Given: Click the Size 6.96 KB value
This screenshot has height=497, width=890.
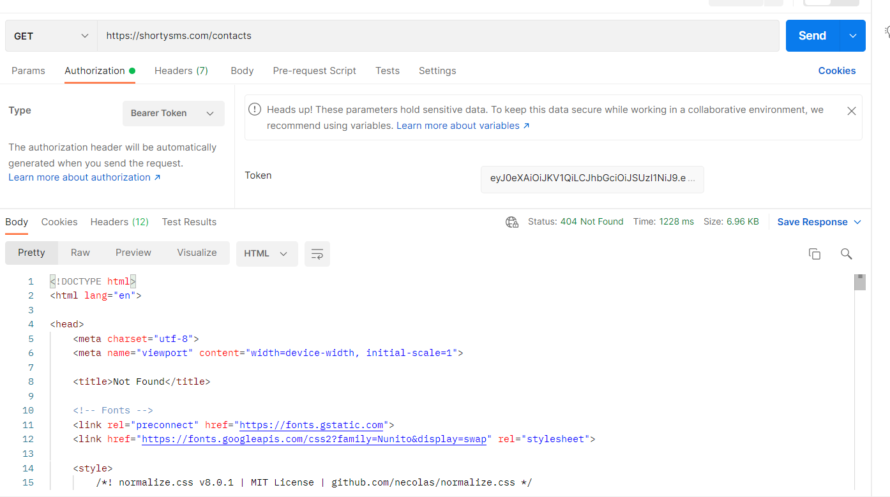Looking at the screenshot, I should 743,222.
